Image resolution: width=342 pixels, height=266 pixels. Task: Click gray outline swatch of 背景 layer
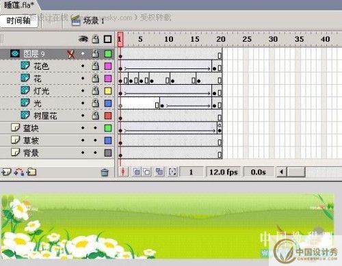[x=108, y=152]
